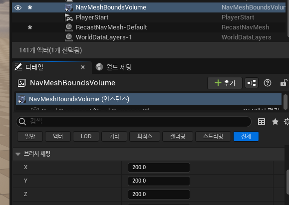Screen dimensions: 289x205
Task: Filter details by 일반
Action: tap(30, 137)
